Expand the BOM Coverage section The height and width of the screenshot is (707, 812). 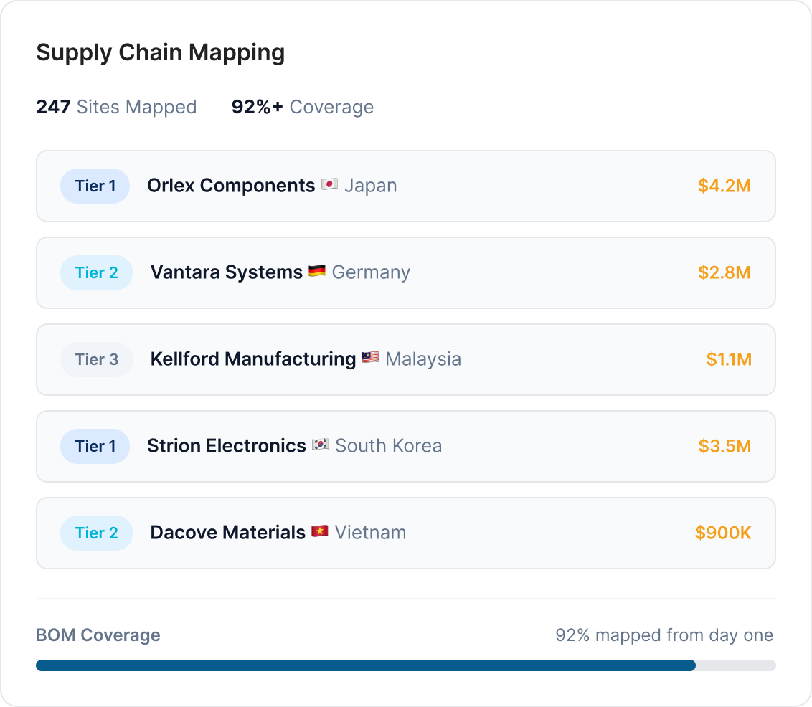98,635
